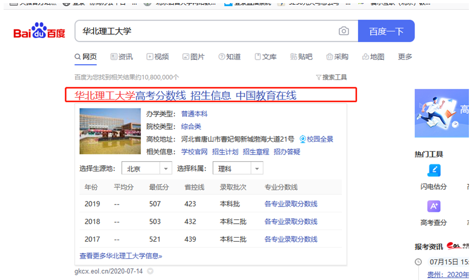Click the sidebar running-student banner image
471x280 pixels.
click(x=441, y=113)
